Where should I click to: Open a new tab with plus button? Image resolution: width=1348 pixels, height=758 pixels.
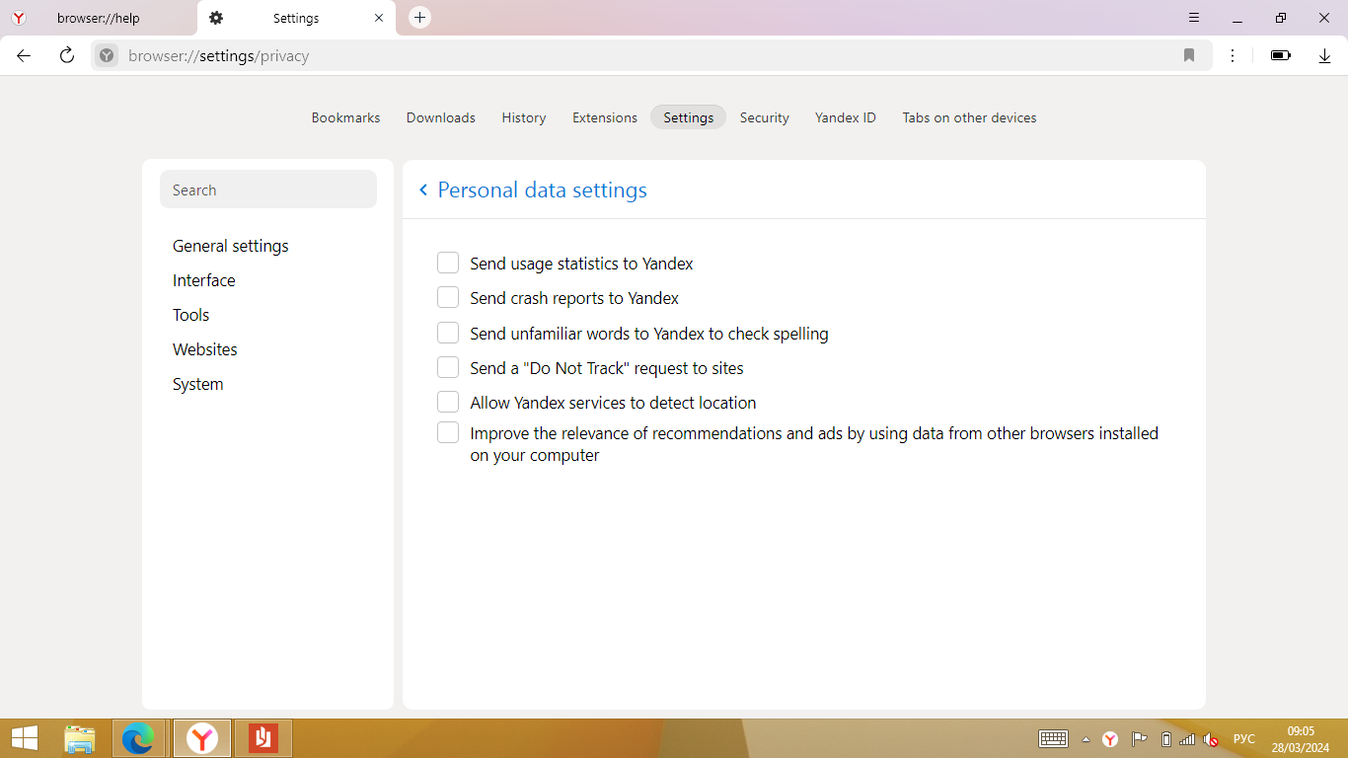420,18
